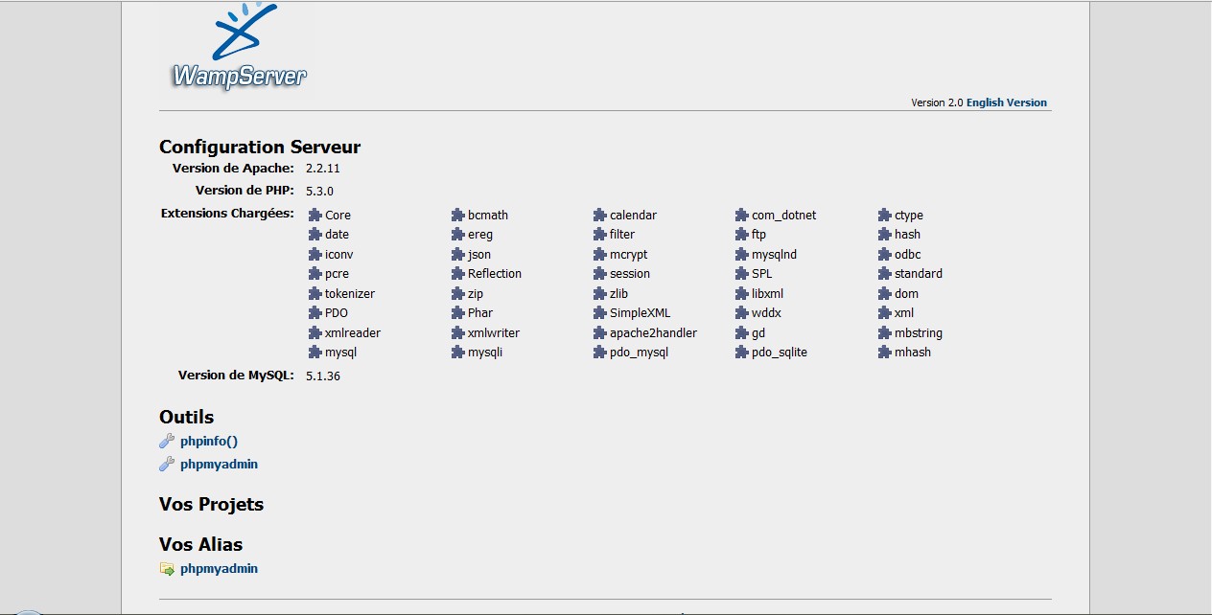Viewport: 1212px width, 615px height.
Task: Click the MySQL version value 5.1.36
Action: (x=323, y=376)
